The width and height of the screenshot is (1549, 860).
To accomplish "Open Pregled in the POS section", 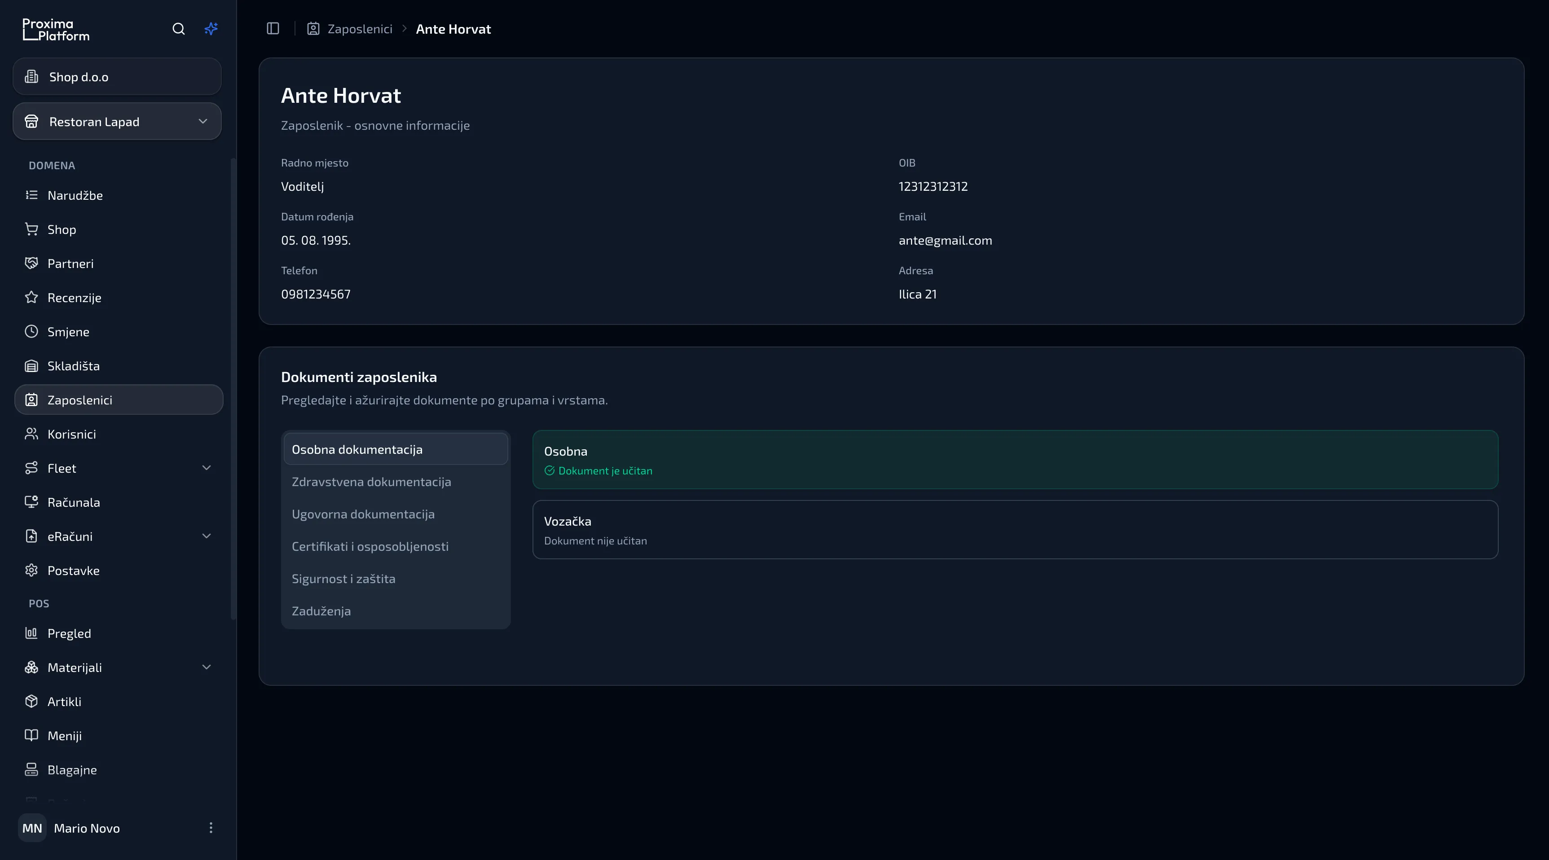I will click(119, 633).
